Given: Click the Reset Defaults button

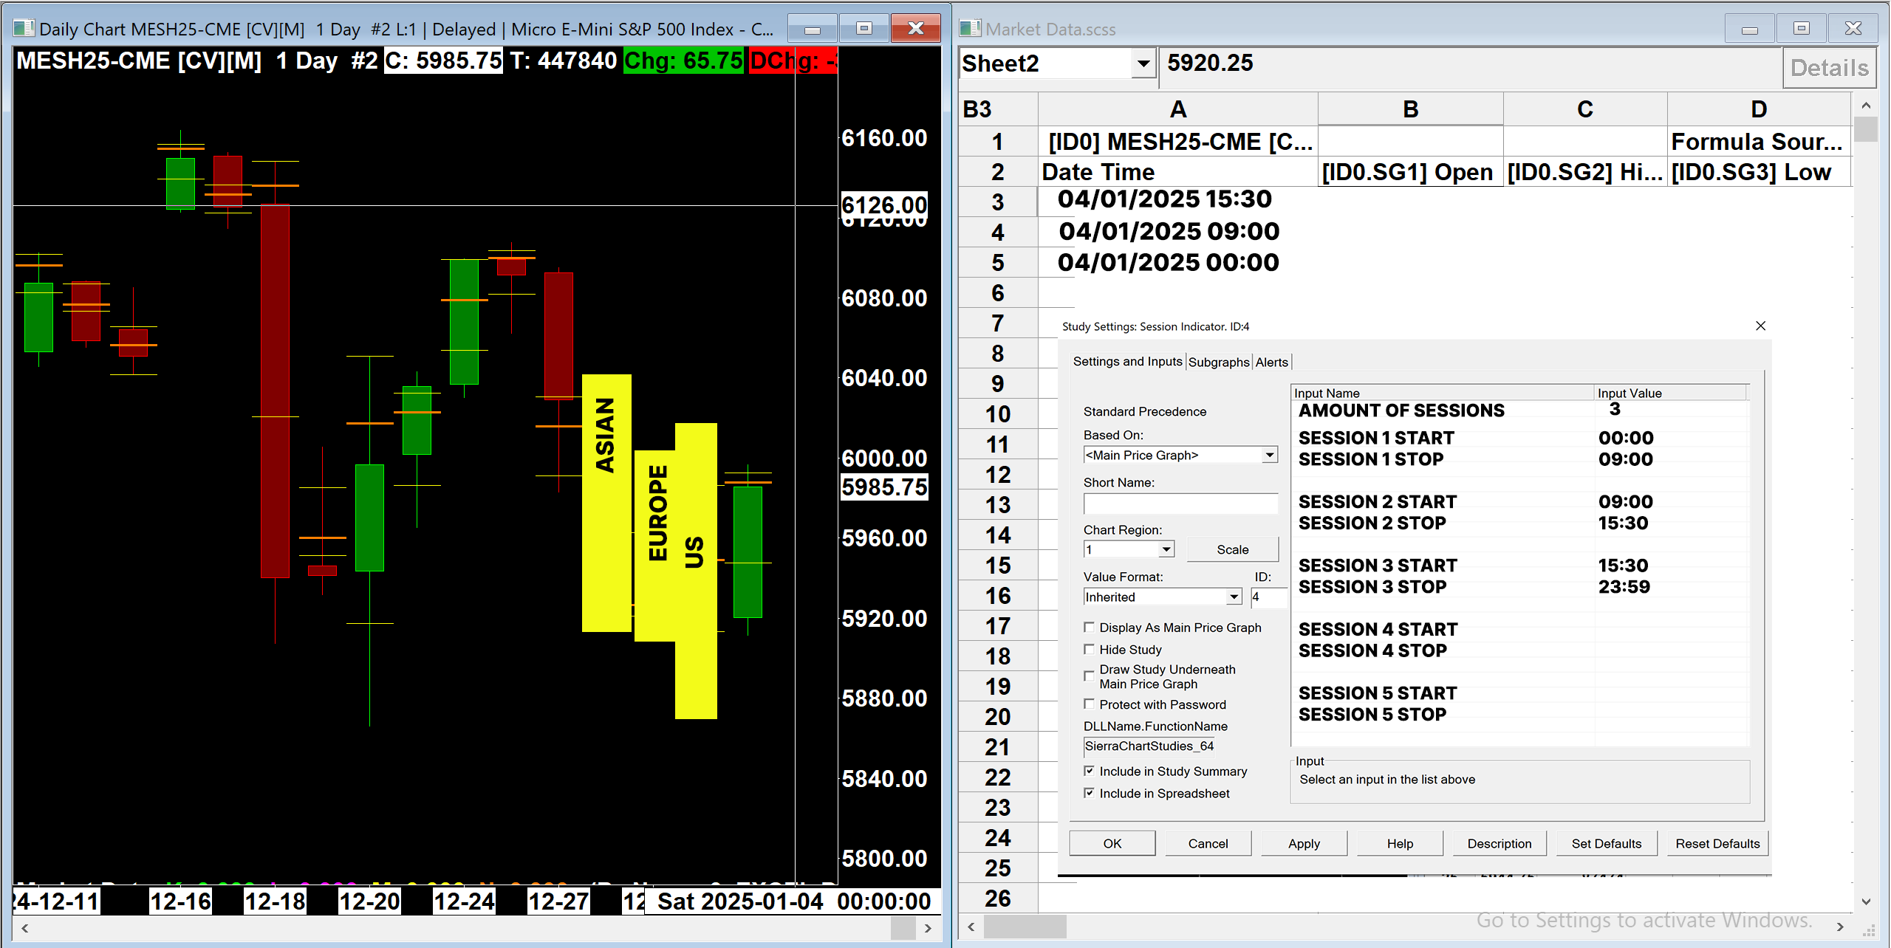Looking at the screenshot, I should click(1717, 843).
